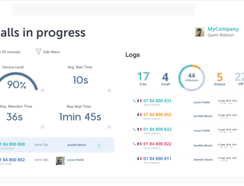244x186 pixels.
Task: Open settings gear for Max Wait Time widget
Action: pyautogui.click(x=109, y=127)
